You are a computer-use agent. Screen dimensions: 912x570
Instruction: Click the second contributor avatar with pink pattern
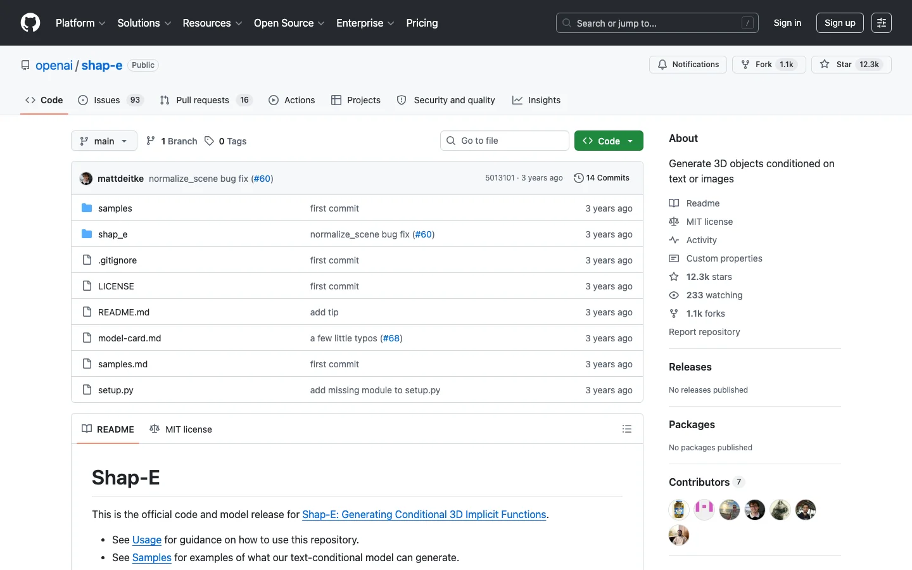coord(704,510)
